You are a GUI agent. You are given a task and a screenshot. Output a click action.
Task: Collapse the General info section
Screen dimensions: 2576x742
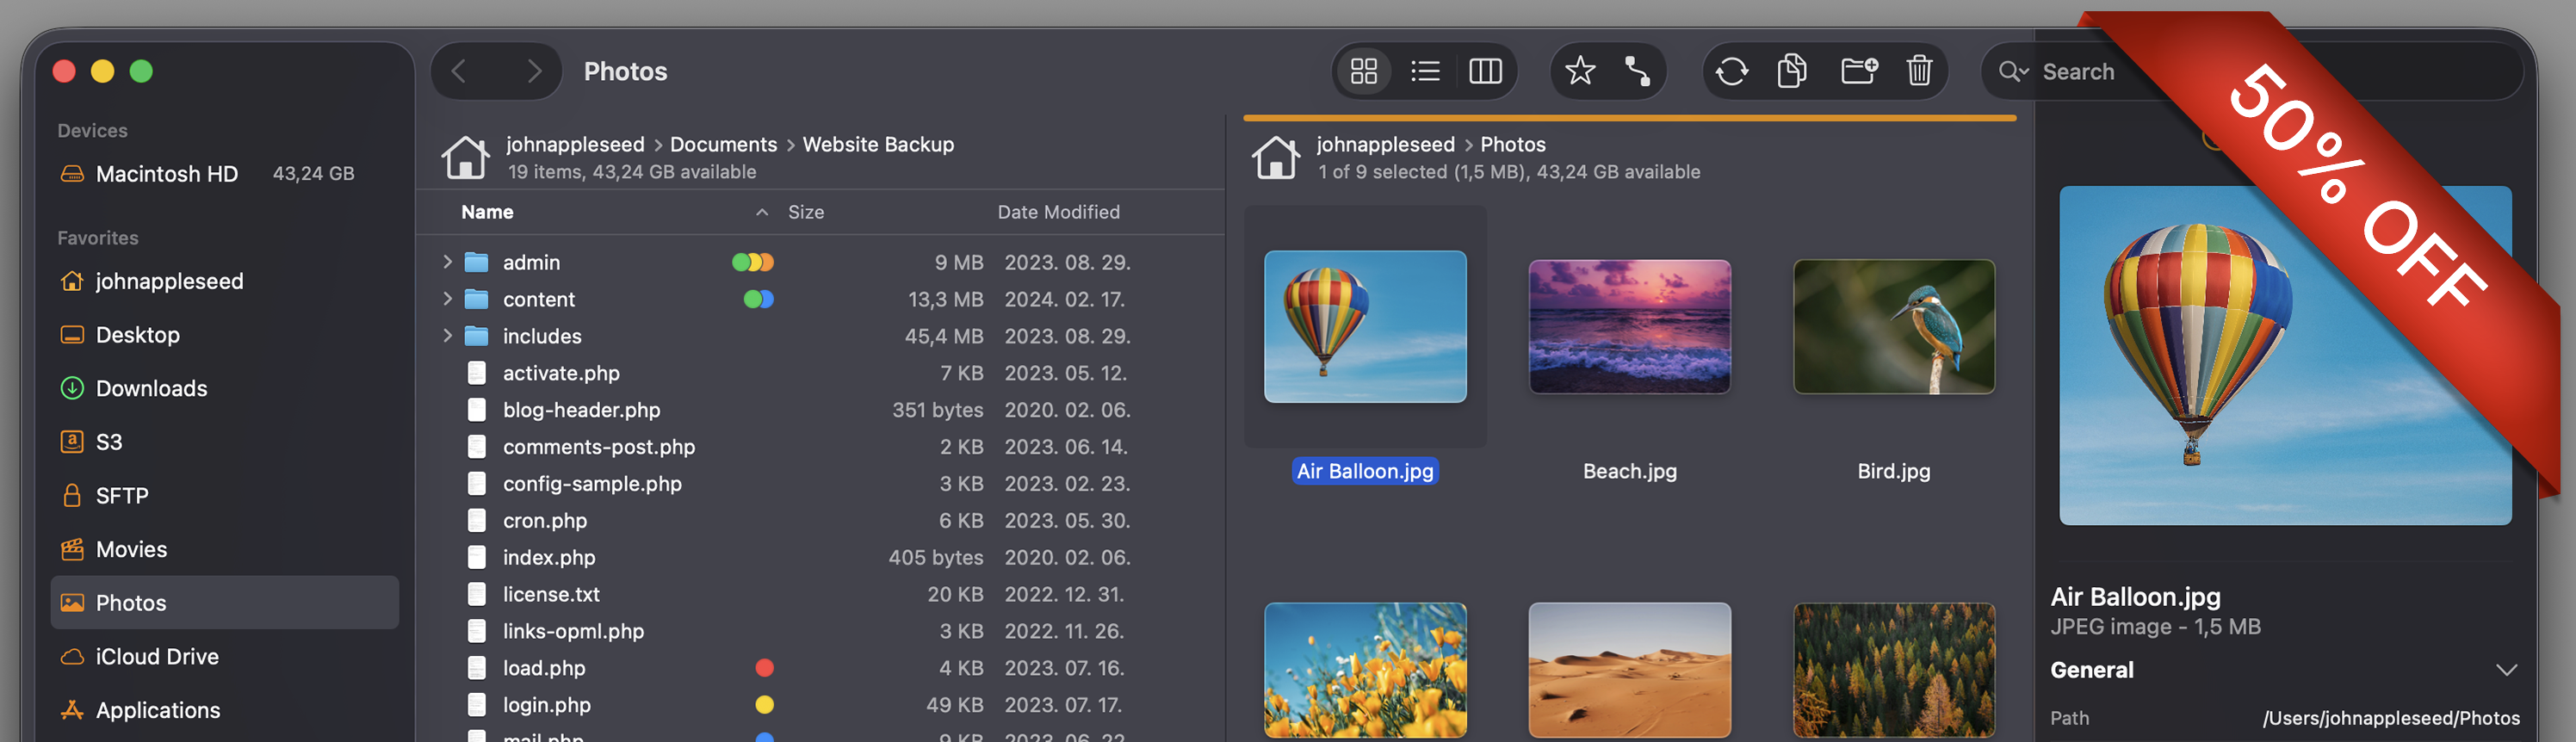[x=2505, y=670]
